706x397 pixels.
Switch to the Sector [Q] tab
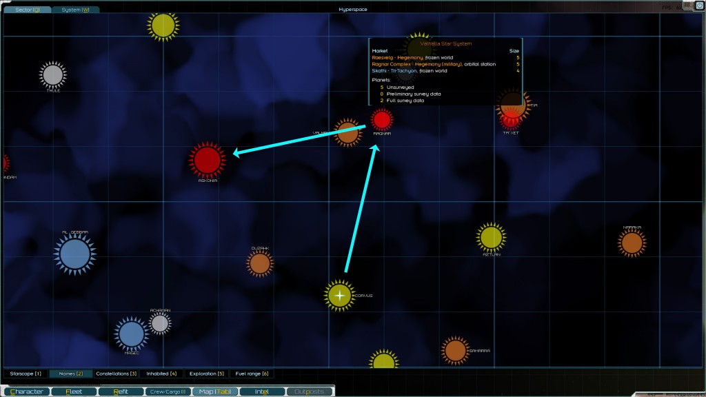27,10
